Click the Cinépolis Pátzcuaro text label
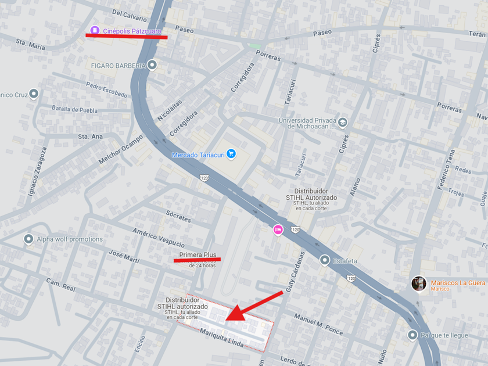The image size is (488, 366). (x=132, y=31)
